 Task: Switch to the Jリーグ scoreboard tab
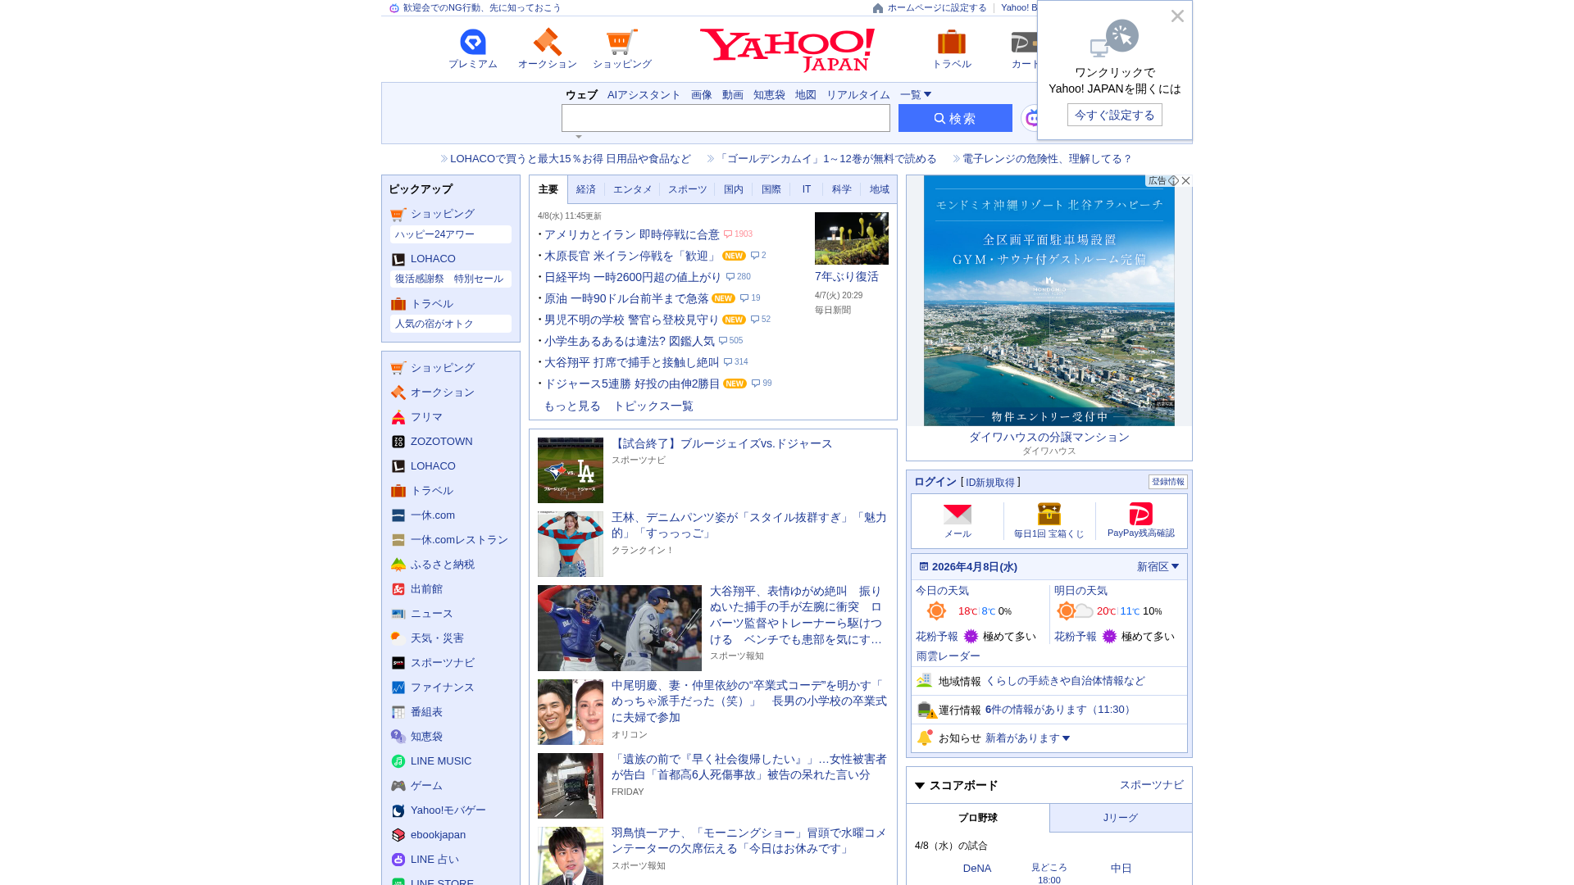(x=1120, y=817)
